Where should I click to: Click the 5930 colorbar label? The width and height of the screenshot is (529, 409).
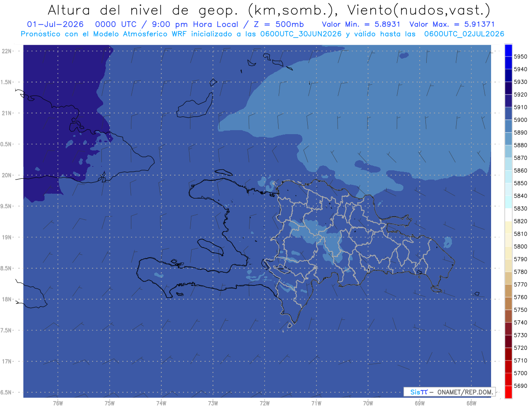point(521,82)
